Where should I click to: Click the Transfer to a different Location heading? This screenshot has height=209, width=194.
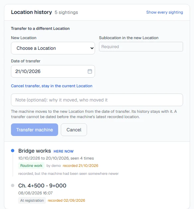[40, 29]
